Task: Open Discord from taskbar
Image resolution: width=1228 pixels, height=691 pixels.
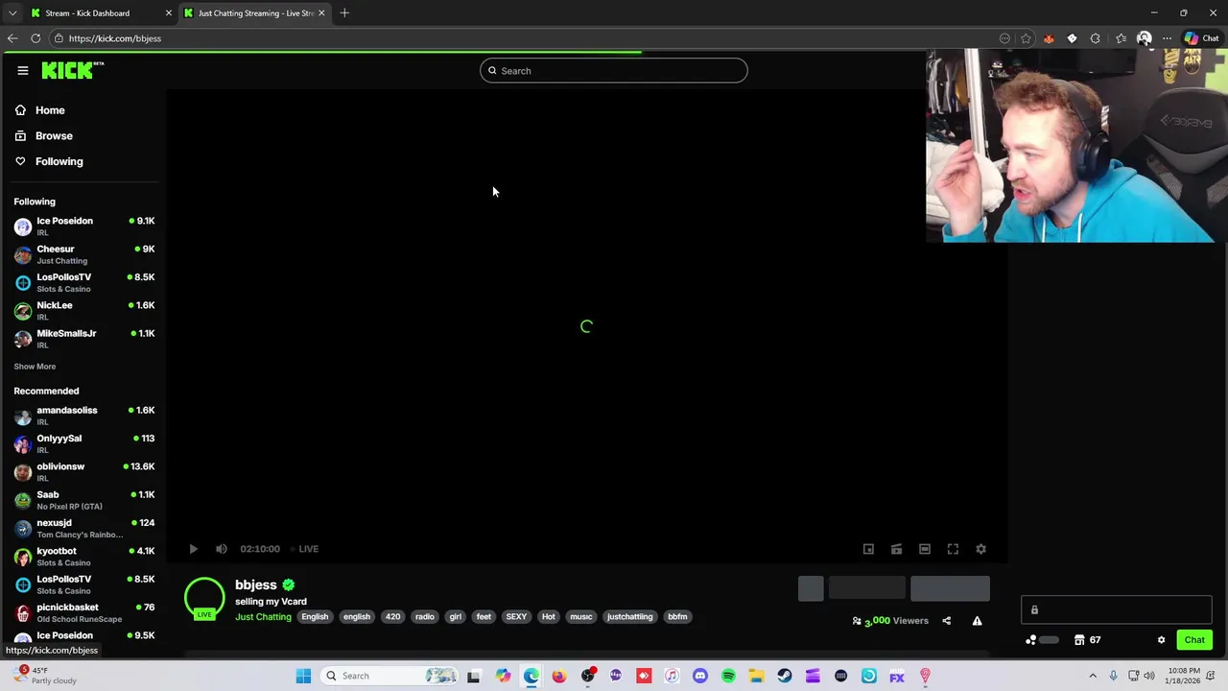Action: [700, 676]
